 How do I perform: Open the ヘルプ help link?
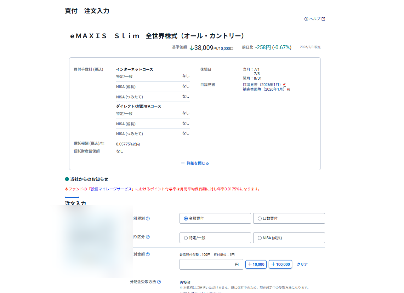point(314,19)
